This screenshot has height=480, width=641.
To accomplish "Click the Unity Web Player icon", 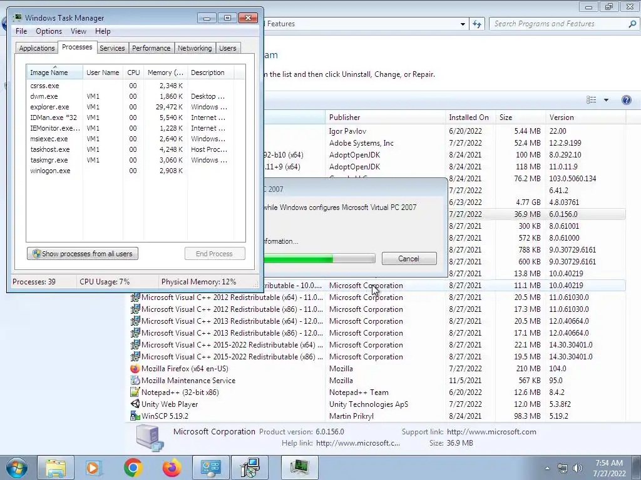I will 135,404.
